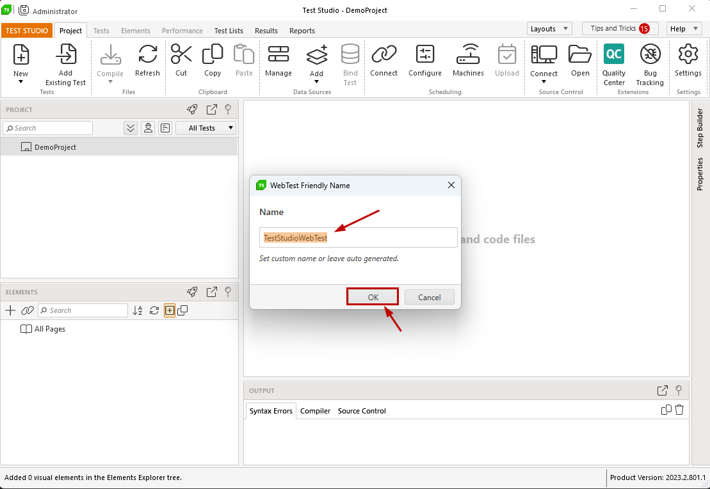
Task: Open the Machines icon
Action: [468, 54]
